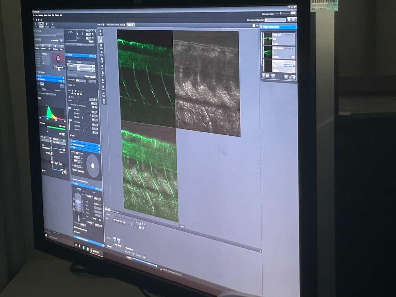
Task: Click the Windows Start button on taskbar
Action: (x=46, y=234)
